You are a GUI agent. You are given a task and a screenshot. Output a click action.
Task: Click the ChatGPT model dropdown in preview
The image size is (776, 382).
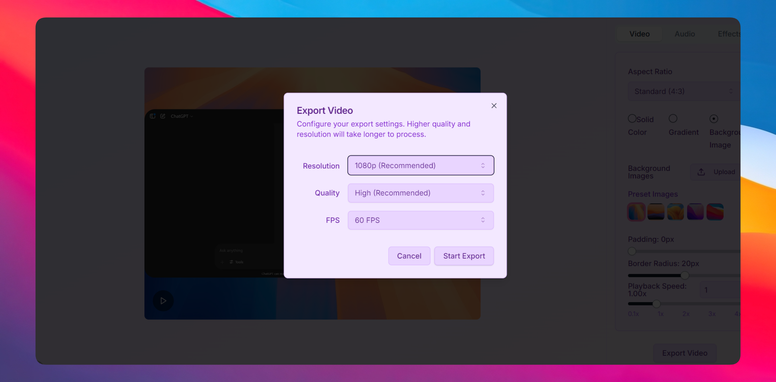pos(182,116)
